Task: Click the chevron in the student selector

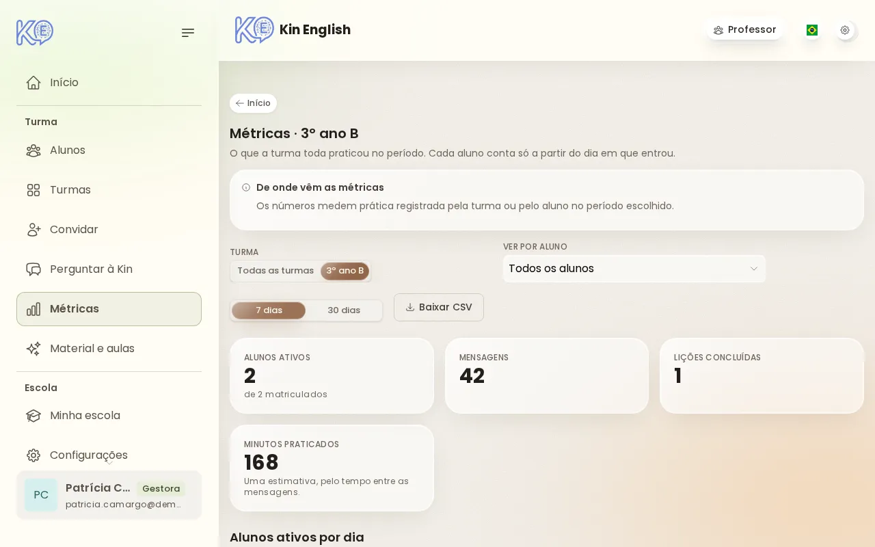Action: [x=754, y=269]
